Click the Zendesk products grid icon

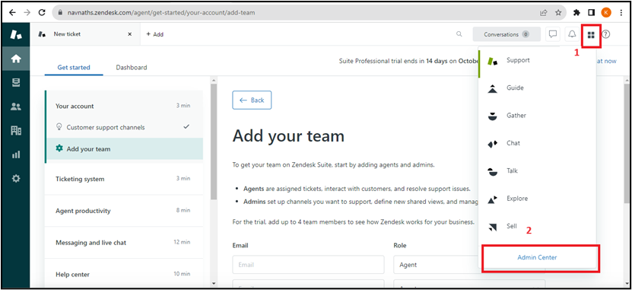(591, 35)
